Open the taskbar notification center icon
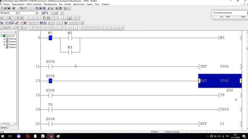This screenshot has width=248, height=139. click(244, 136)
